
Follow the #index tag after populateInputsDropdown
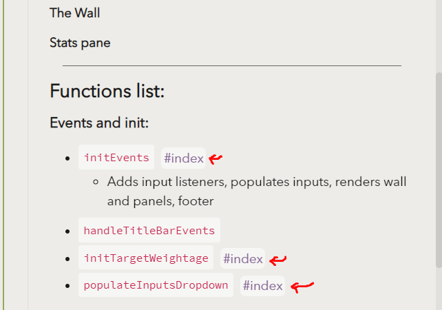(262, 286)
